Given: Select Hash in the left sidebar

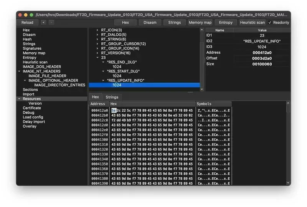Looking at the screenshot, I should click(27, 39).
